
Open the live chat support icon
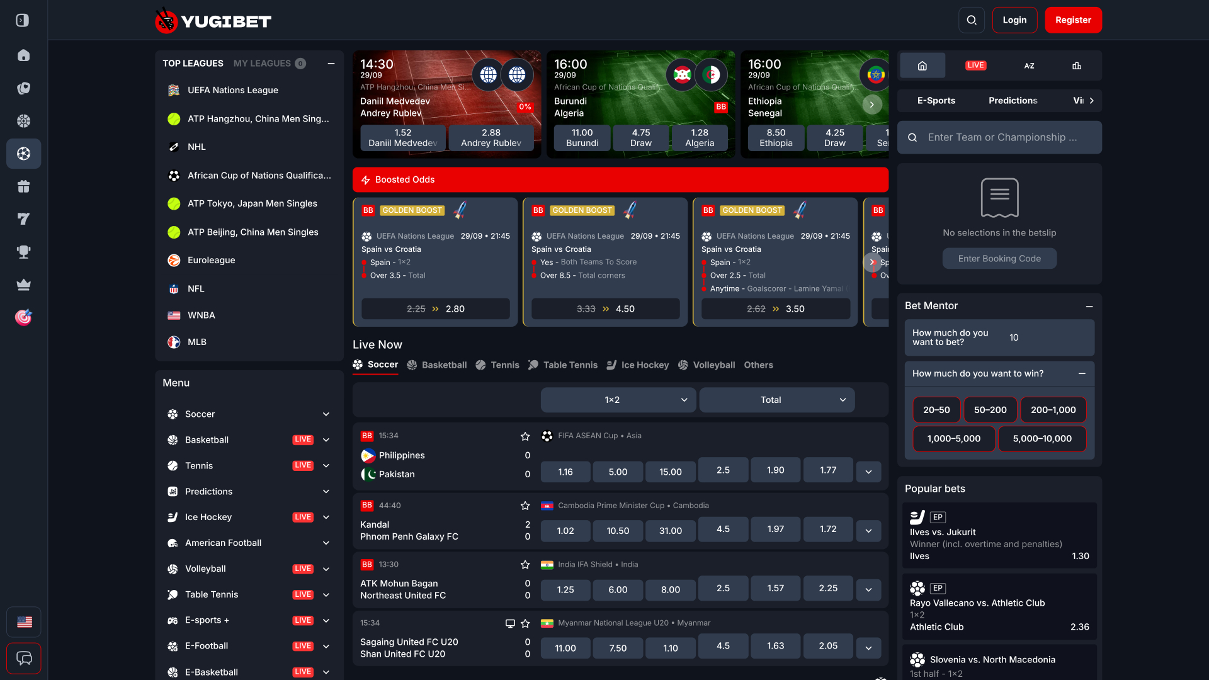(24, 659)
